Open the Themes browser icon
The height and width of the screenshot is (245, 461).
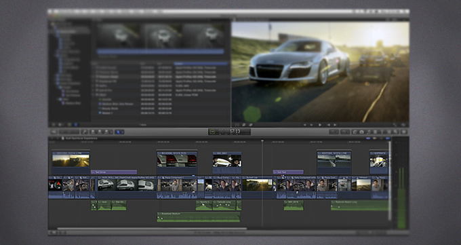pos(395,132)
